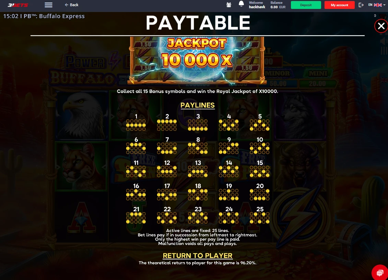Viewport: 388px width, 280px height.
Task: Click the Balance 0.00 EUR display
Action: click(x=278, y=5)
